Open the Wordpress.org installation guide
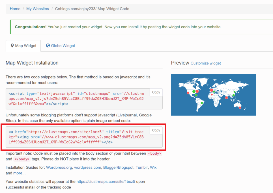The width and height of the screenshot is (273, 193). [x=59, y=168]
